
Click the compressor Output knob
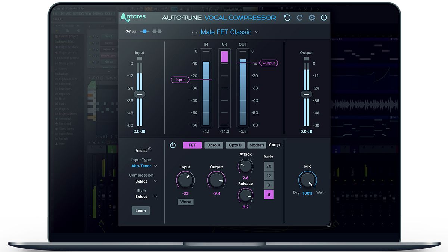point(216,180)
